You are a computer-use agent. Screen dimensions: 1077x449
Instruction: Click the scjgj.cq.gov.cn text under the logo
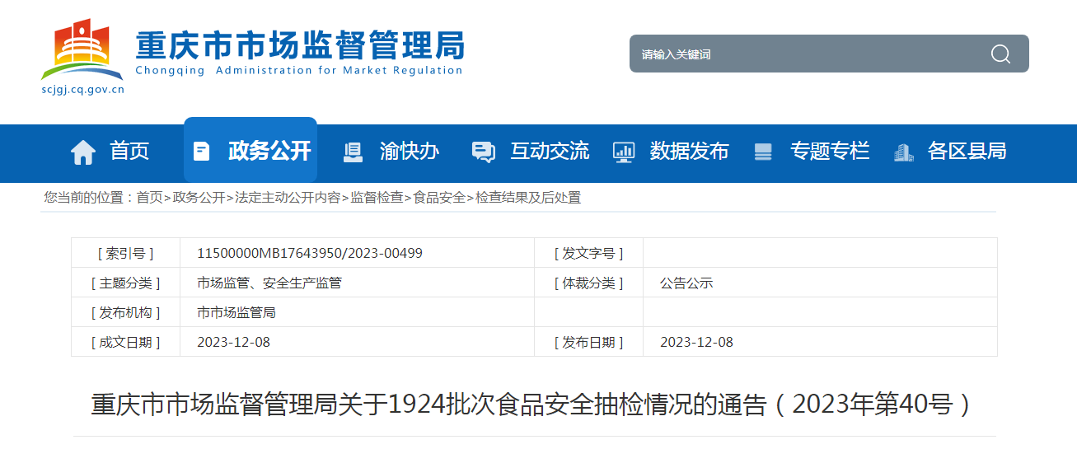[82, 90]
